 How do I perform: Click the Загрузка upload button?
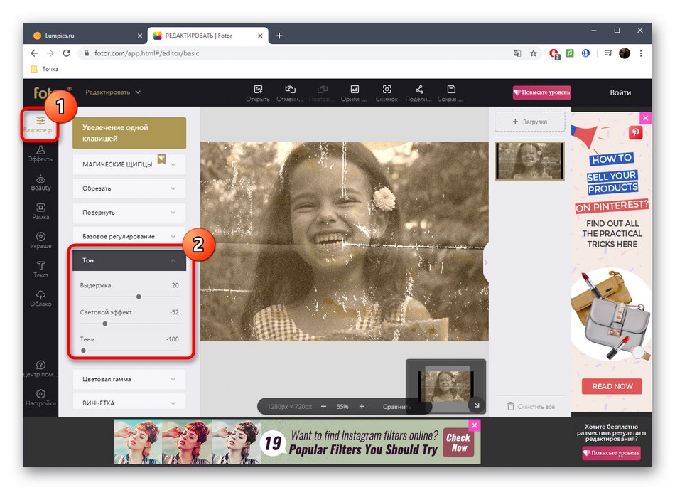pyautogui.click(x=529, y=122)
